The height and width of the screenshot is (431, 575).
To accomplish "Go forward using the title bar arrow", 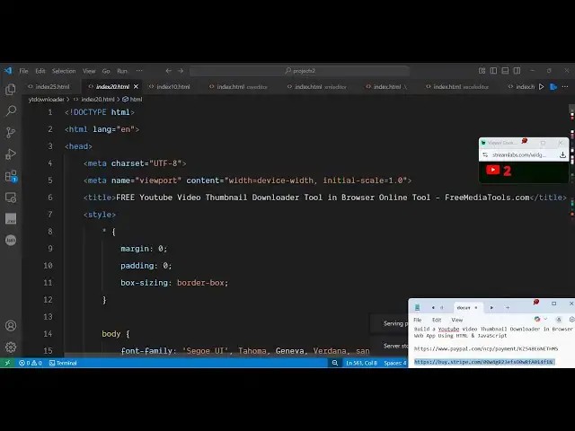I will [x=181, y=71].
